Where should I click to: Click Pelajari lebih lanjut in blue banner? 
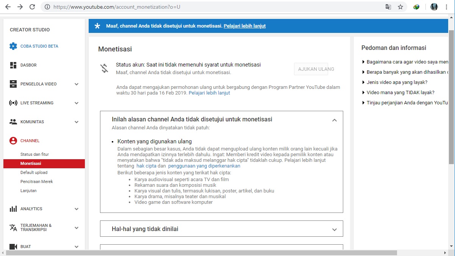[245, 26]
